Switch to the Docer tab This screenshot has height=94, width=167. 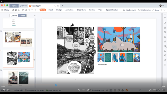pyautogui.click(x=23, y=6)
